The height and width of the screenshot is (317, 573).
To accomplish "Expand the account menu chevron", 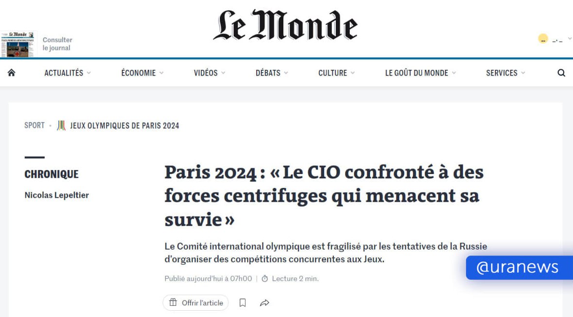I will (569, 38).
